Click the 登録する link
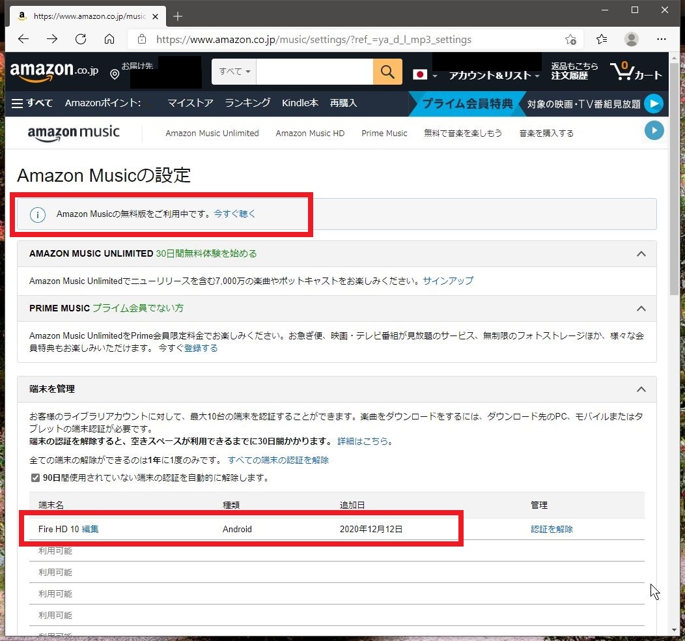Screen dimensions: 685x641 tap(201, 349)
